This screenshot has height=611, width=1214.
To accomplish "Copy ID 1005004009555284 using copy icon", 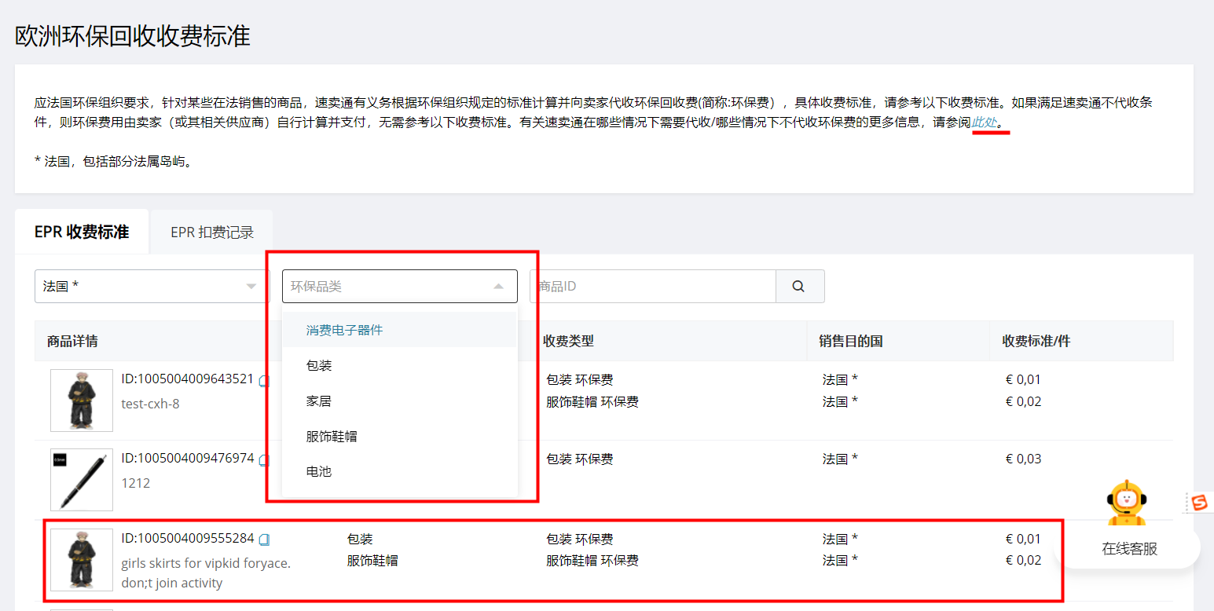I will point(264,540).
